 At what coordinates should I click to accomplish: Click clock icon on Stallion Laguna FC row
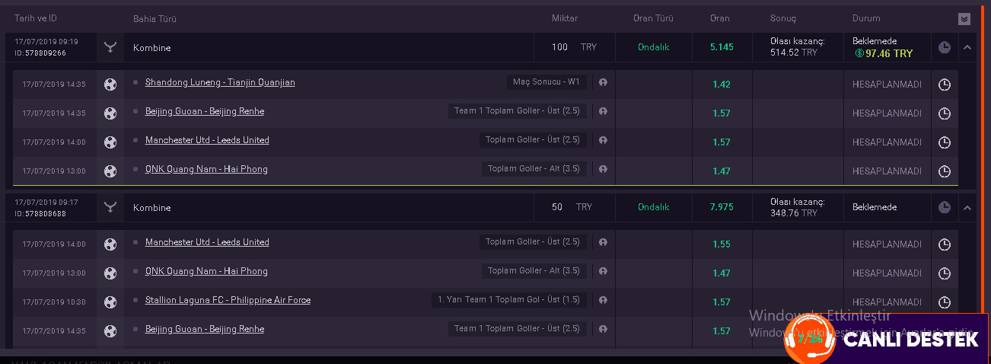pyautogui.click(x=945, y=302)
